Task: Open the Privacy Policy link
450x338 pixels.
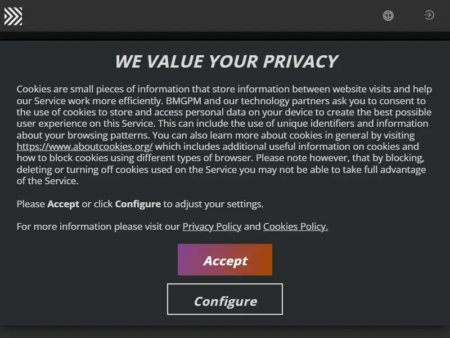Action: [212, 226]
